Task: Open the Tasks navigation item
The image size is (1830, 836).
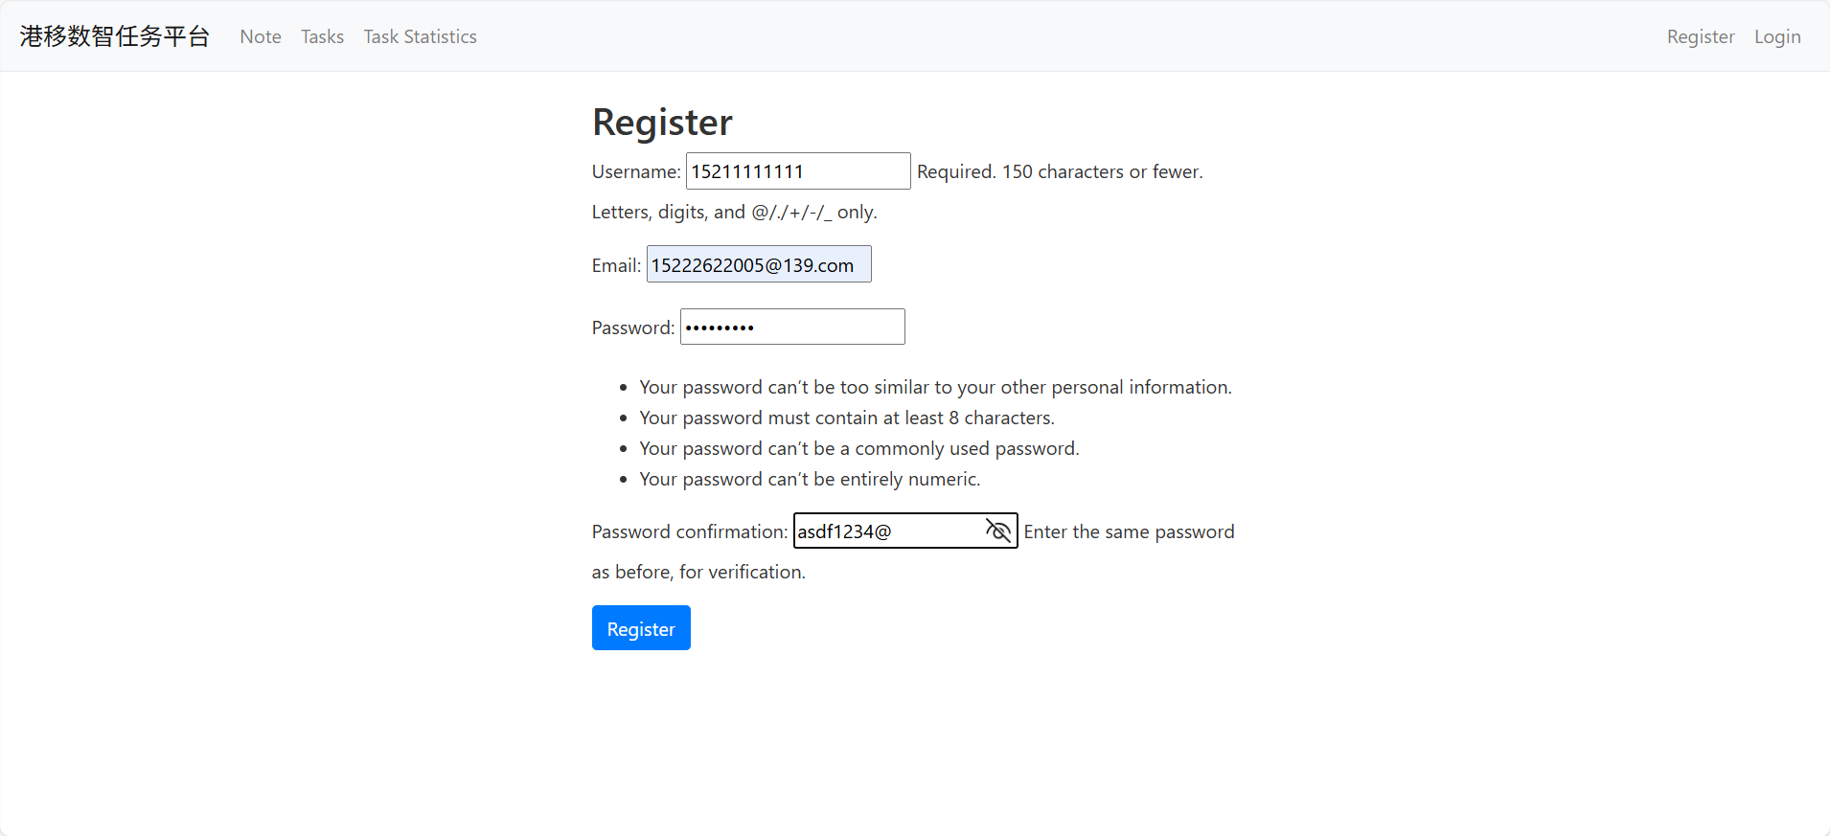Action: 322,36
